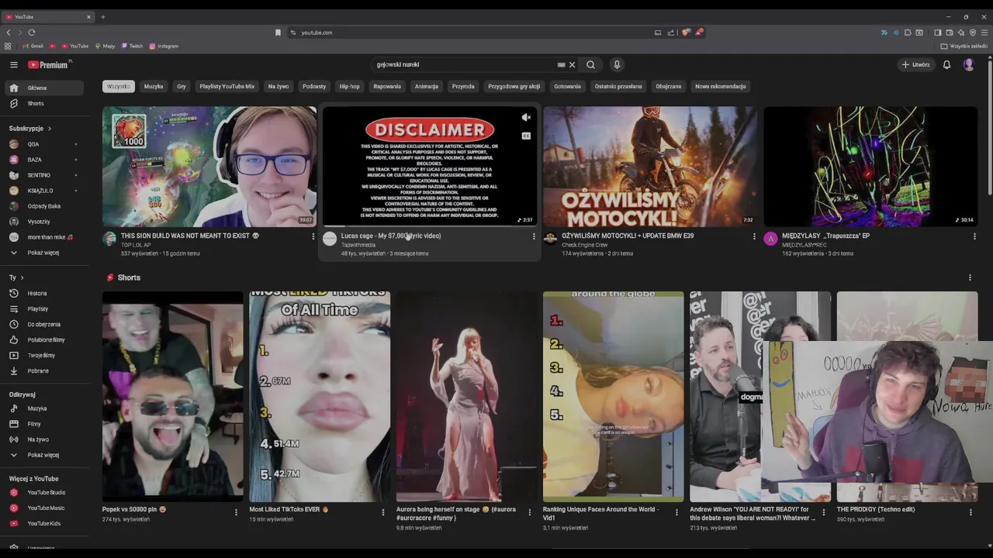Play OŻYWILIŚMY MOTOCYKL video thumbnail
The height and width of the screenshot is (558, 993).
coord(650,166)
